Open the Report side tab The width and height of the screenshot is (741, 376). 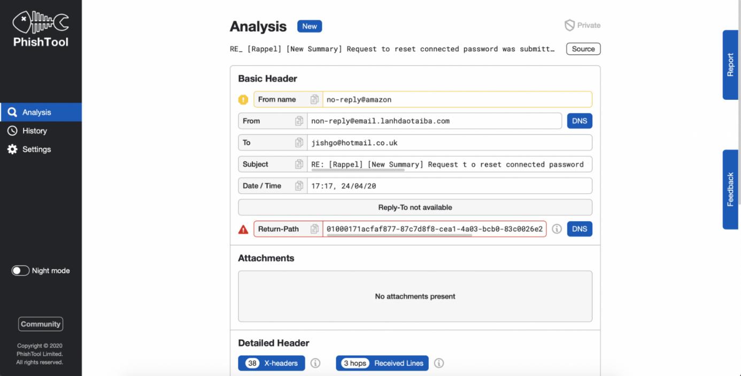pos(730,65)
